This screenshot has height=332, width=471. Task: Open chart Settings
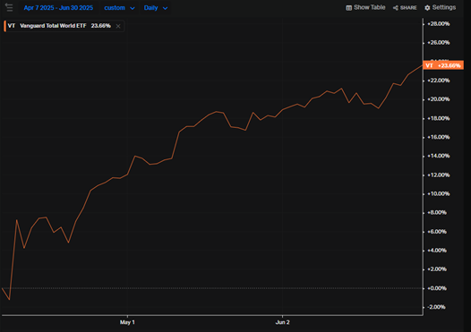point(440,7)
